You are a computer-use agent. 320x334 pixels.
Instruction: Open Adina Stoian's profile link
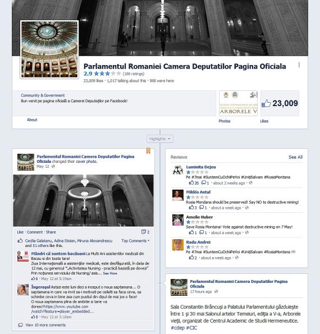pyautogui.click(x=65, y=241)
